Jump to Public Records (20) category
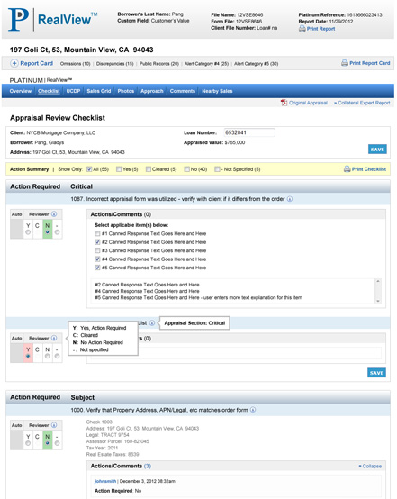 click(x=159, y=64)
